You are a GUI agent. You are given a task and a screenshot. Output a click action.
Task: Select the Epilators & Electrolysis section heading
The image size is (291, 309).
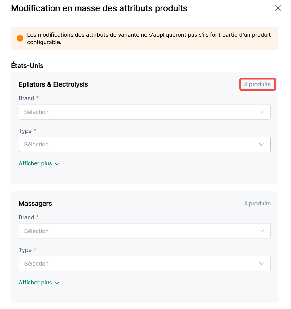click(53, 84)
